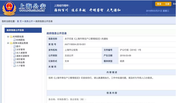Open the 政策法规业务类 folder icon
The height and width of the screenshot is (103, 176).
(x=11, y=43)
